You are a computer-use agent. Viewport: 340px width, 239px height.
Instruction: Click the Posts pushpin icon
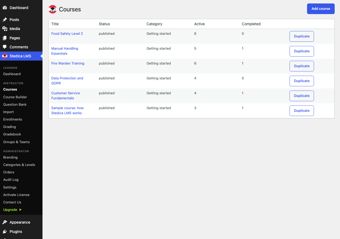tap(5, 20)
